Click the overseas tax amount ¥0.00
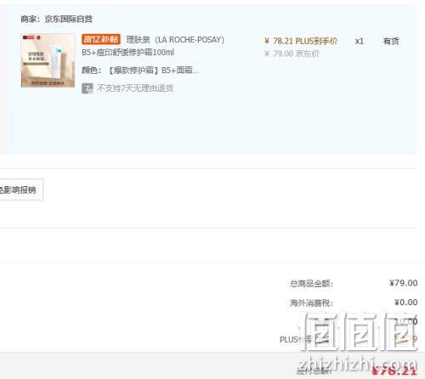The height and width of the screenshot is (379, 425). tap(405, 303)
